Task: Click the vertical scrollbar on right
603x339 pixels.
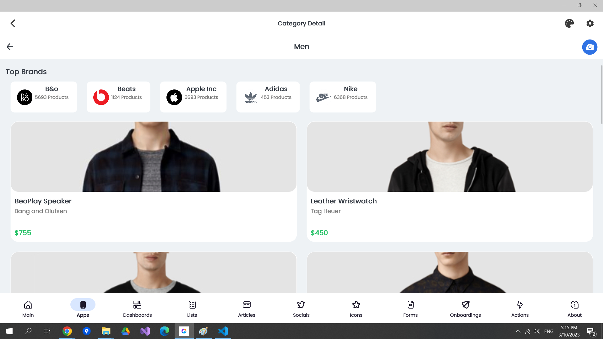Action: (601, 94)
